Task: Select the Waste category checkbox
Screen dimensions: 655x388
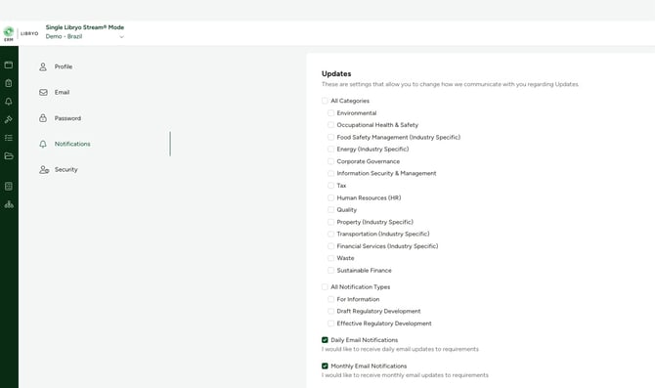Action: click(330, 258)
